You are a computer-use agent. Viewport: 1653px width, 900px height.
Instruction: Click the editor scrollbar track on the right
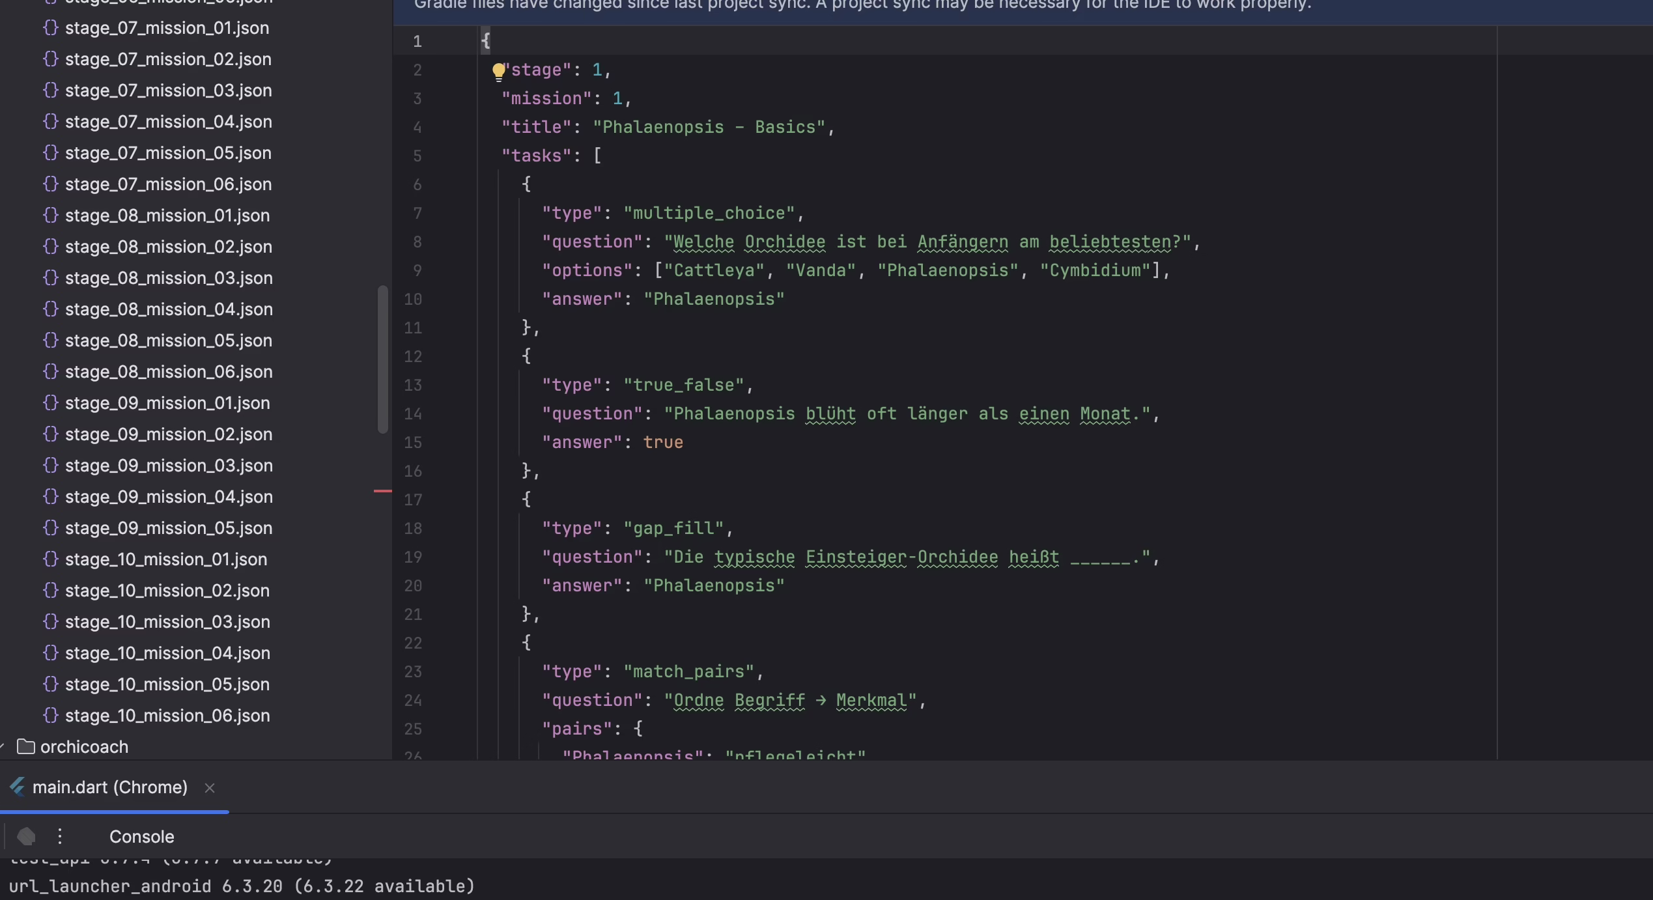1641,391
